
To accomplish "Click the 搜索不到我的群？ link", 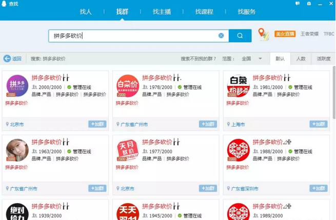I will [199, 58].
